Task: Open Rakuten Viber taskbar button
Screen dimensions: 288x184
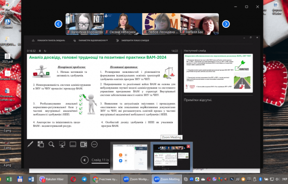Action: pyautogui.click(x=52, y=179)
